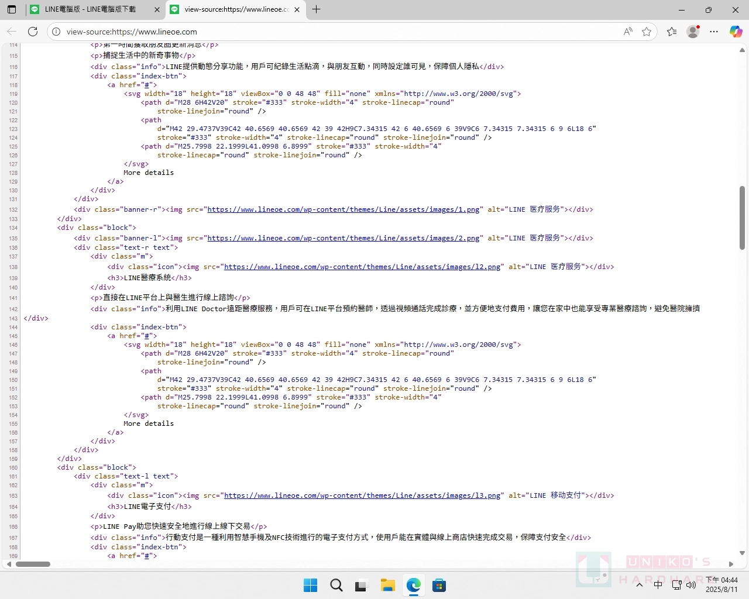Switch the 中 input method indicator
This screenshot has height=599, width=749.
point(658,585)
